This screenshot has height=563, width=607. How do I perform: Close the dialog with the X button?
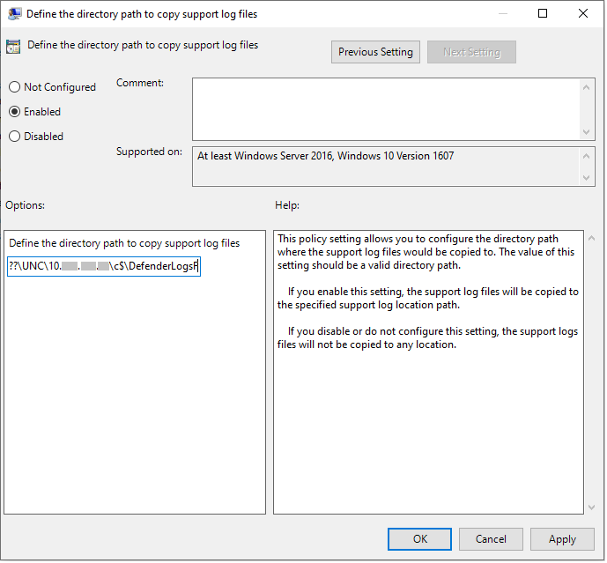[583, 14]
